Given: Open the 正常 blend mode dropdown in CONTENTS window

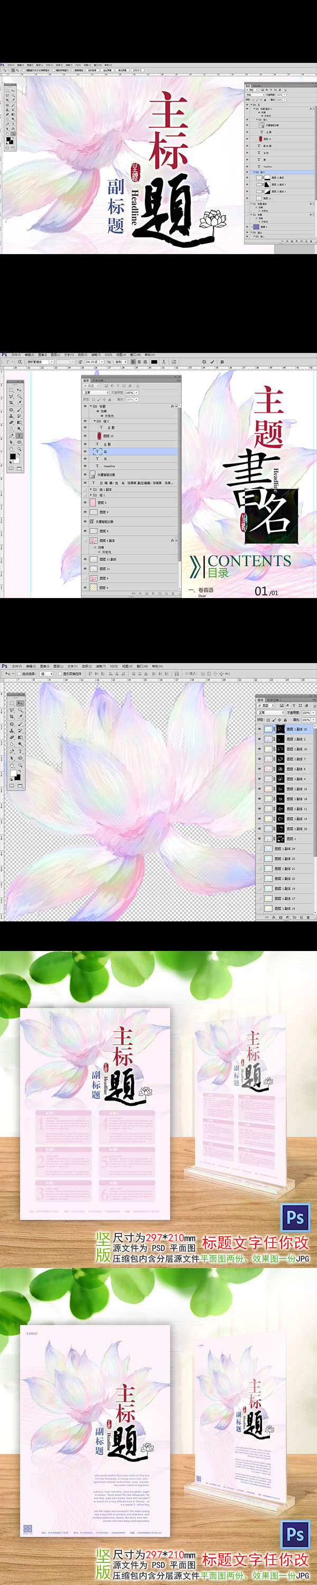Looking at the screenshot, I should click(96, 392).
